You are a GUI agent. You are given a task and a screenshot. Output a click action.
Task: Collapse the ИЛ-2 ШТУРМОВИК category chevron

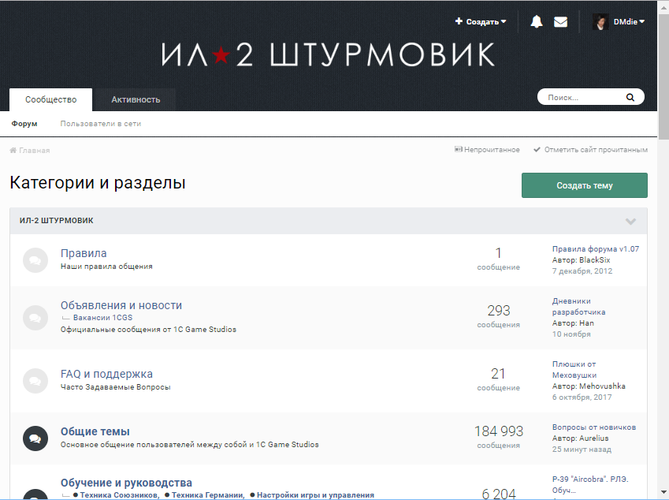point(630,221)
